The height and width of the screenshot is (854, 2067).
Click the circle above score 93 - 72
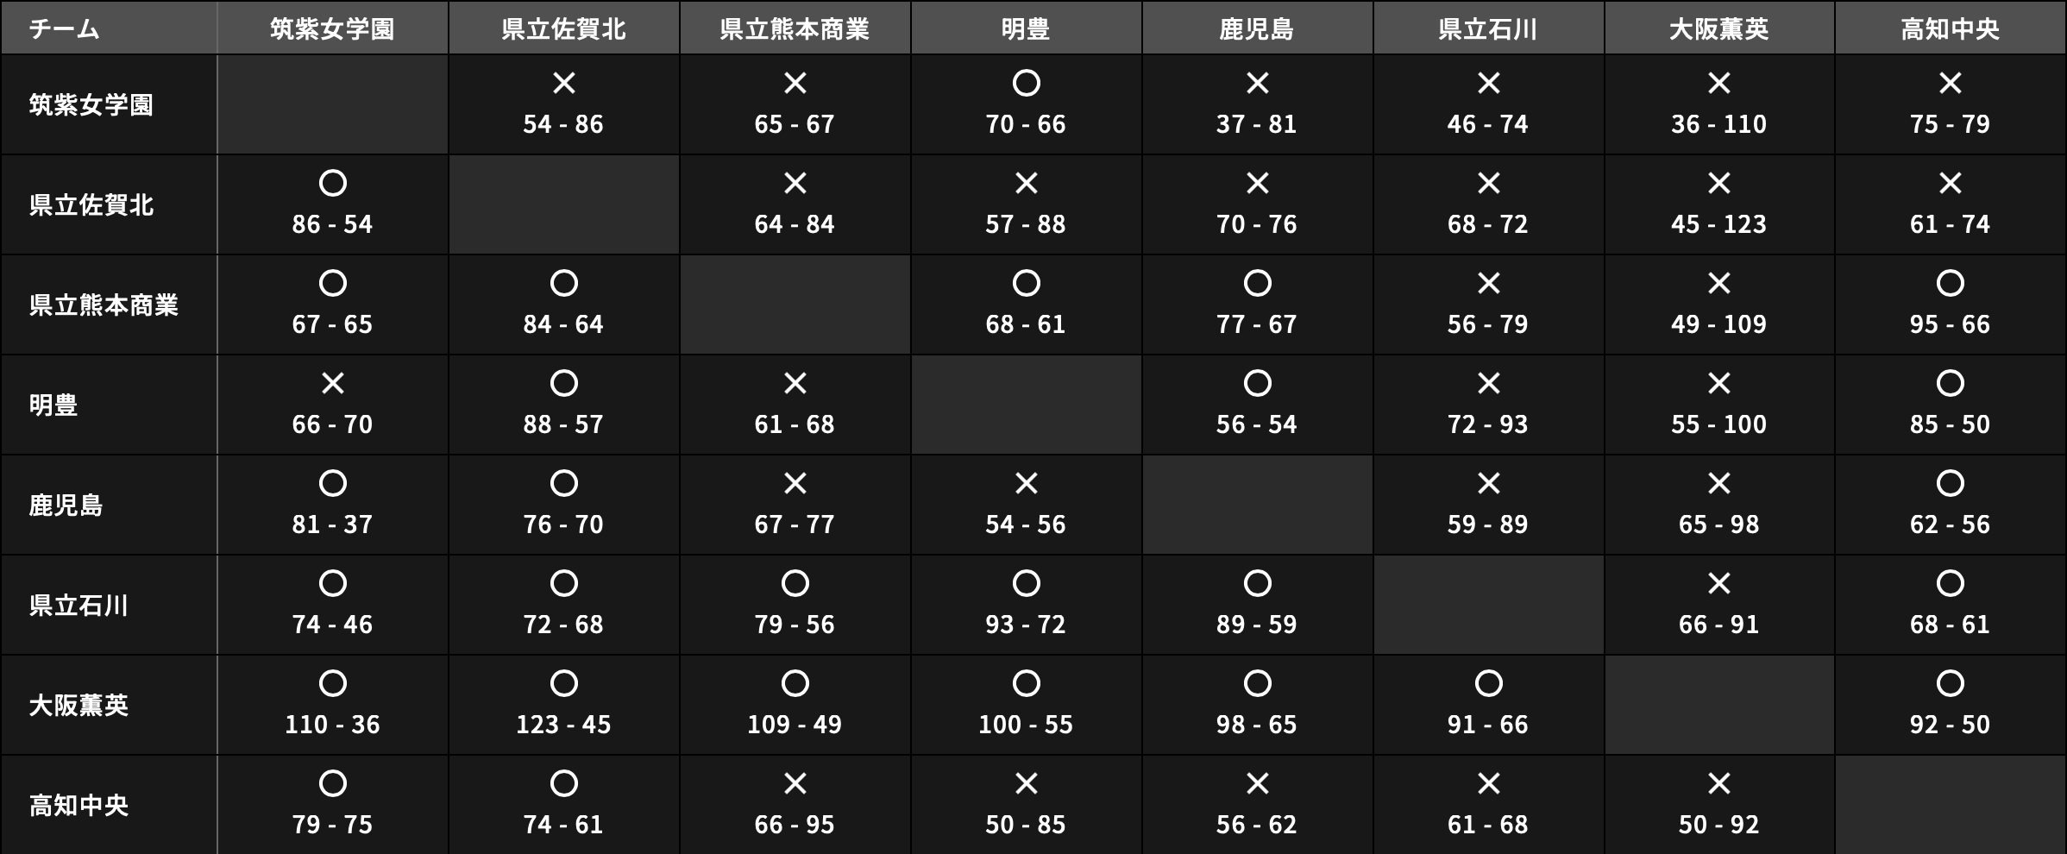coord(1026,583)
